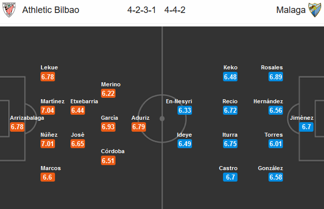Viewport: 324px width, 209px height.
Task: Click González's 6.58 rating badge
Action: 276,178
